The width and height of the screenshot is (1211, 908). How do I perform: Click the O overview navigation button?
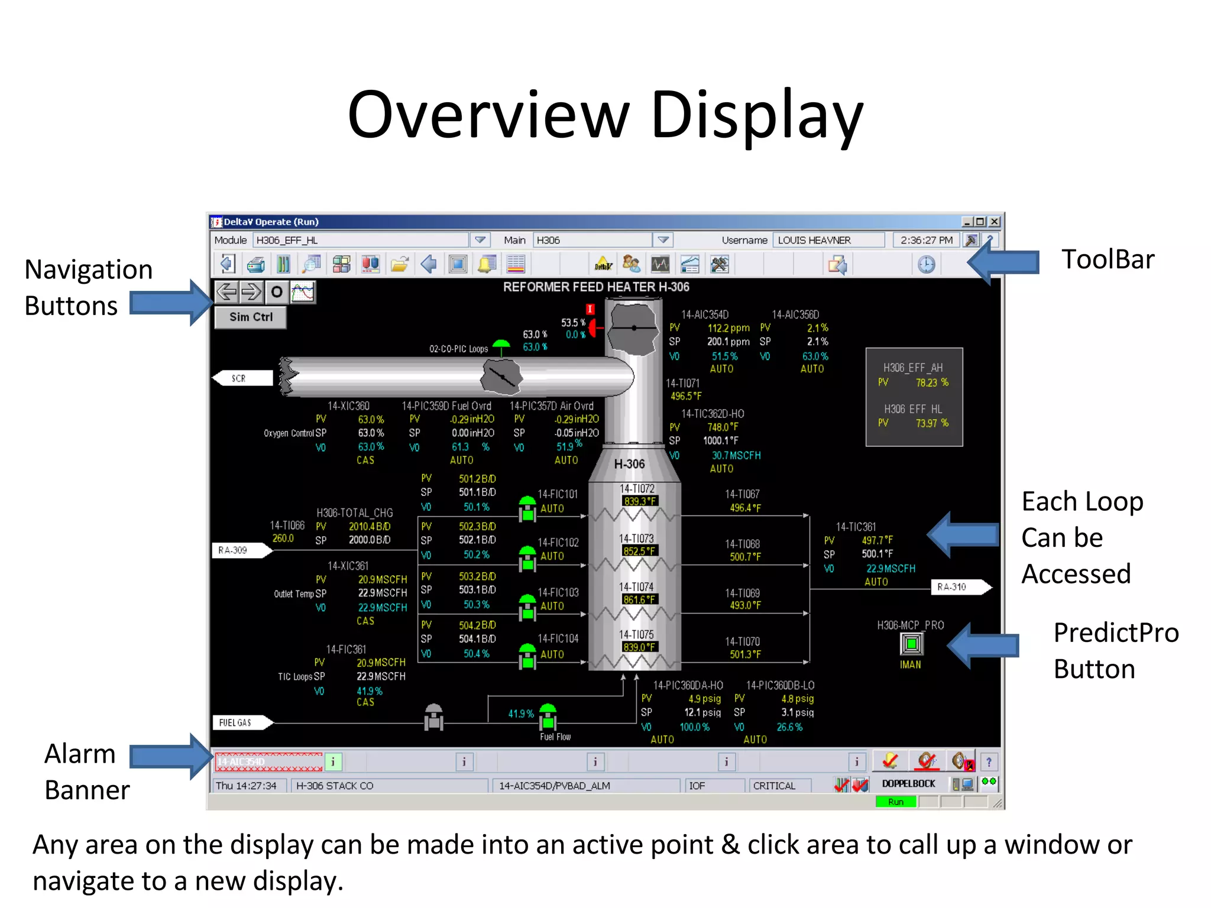(x=277, y=292)
